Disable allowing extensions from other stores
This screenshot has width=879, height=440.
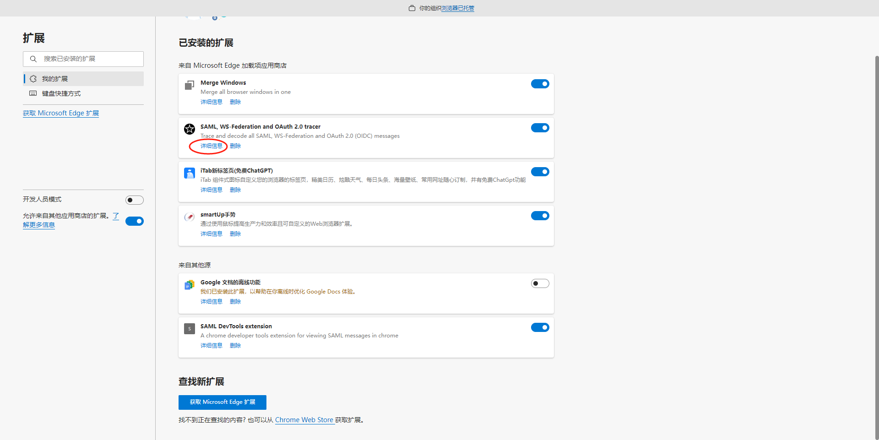[x=134, y=221]
